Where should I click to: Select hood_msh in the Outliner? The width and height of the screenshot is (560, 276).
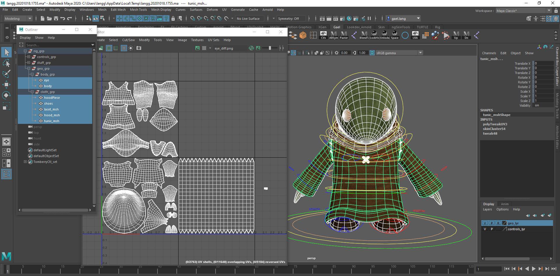tap(52, 115)
